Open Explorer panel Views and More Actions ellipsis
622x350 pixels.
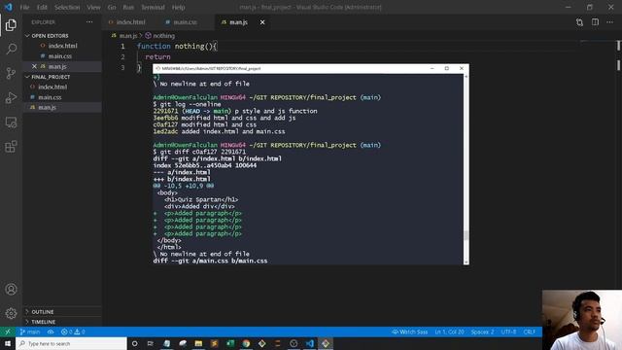(89, 22)
